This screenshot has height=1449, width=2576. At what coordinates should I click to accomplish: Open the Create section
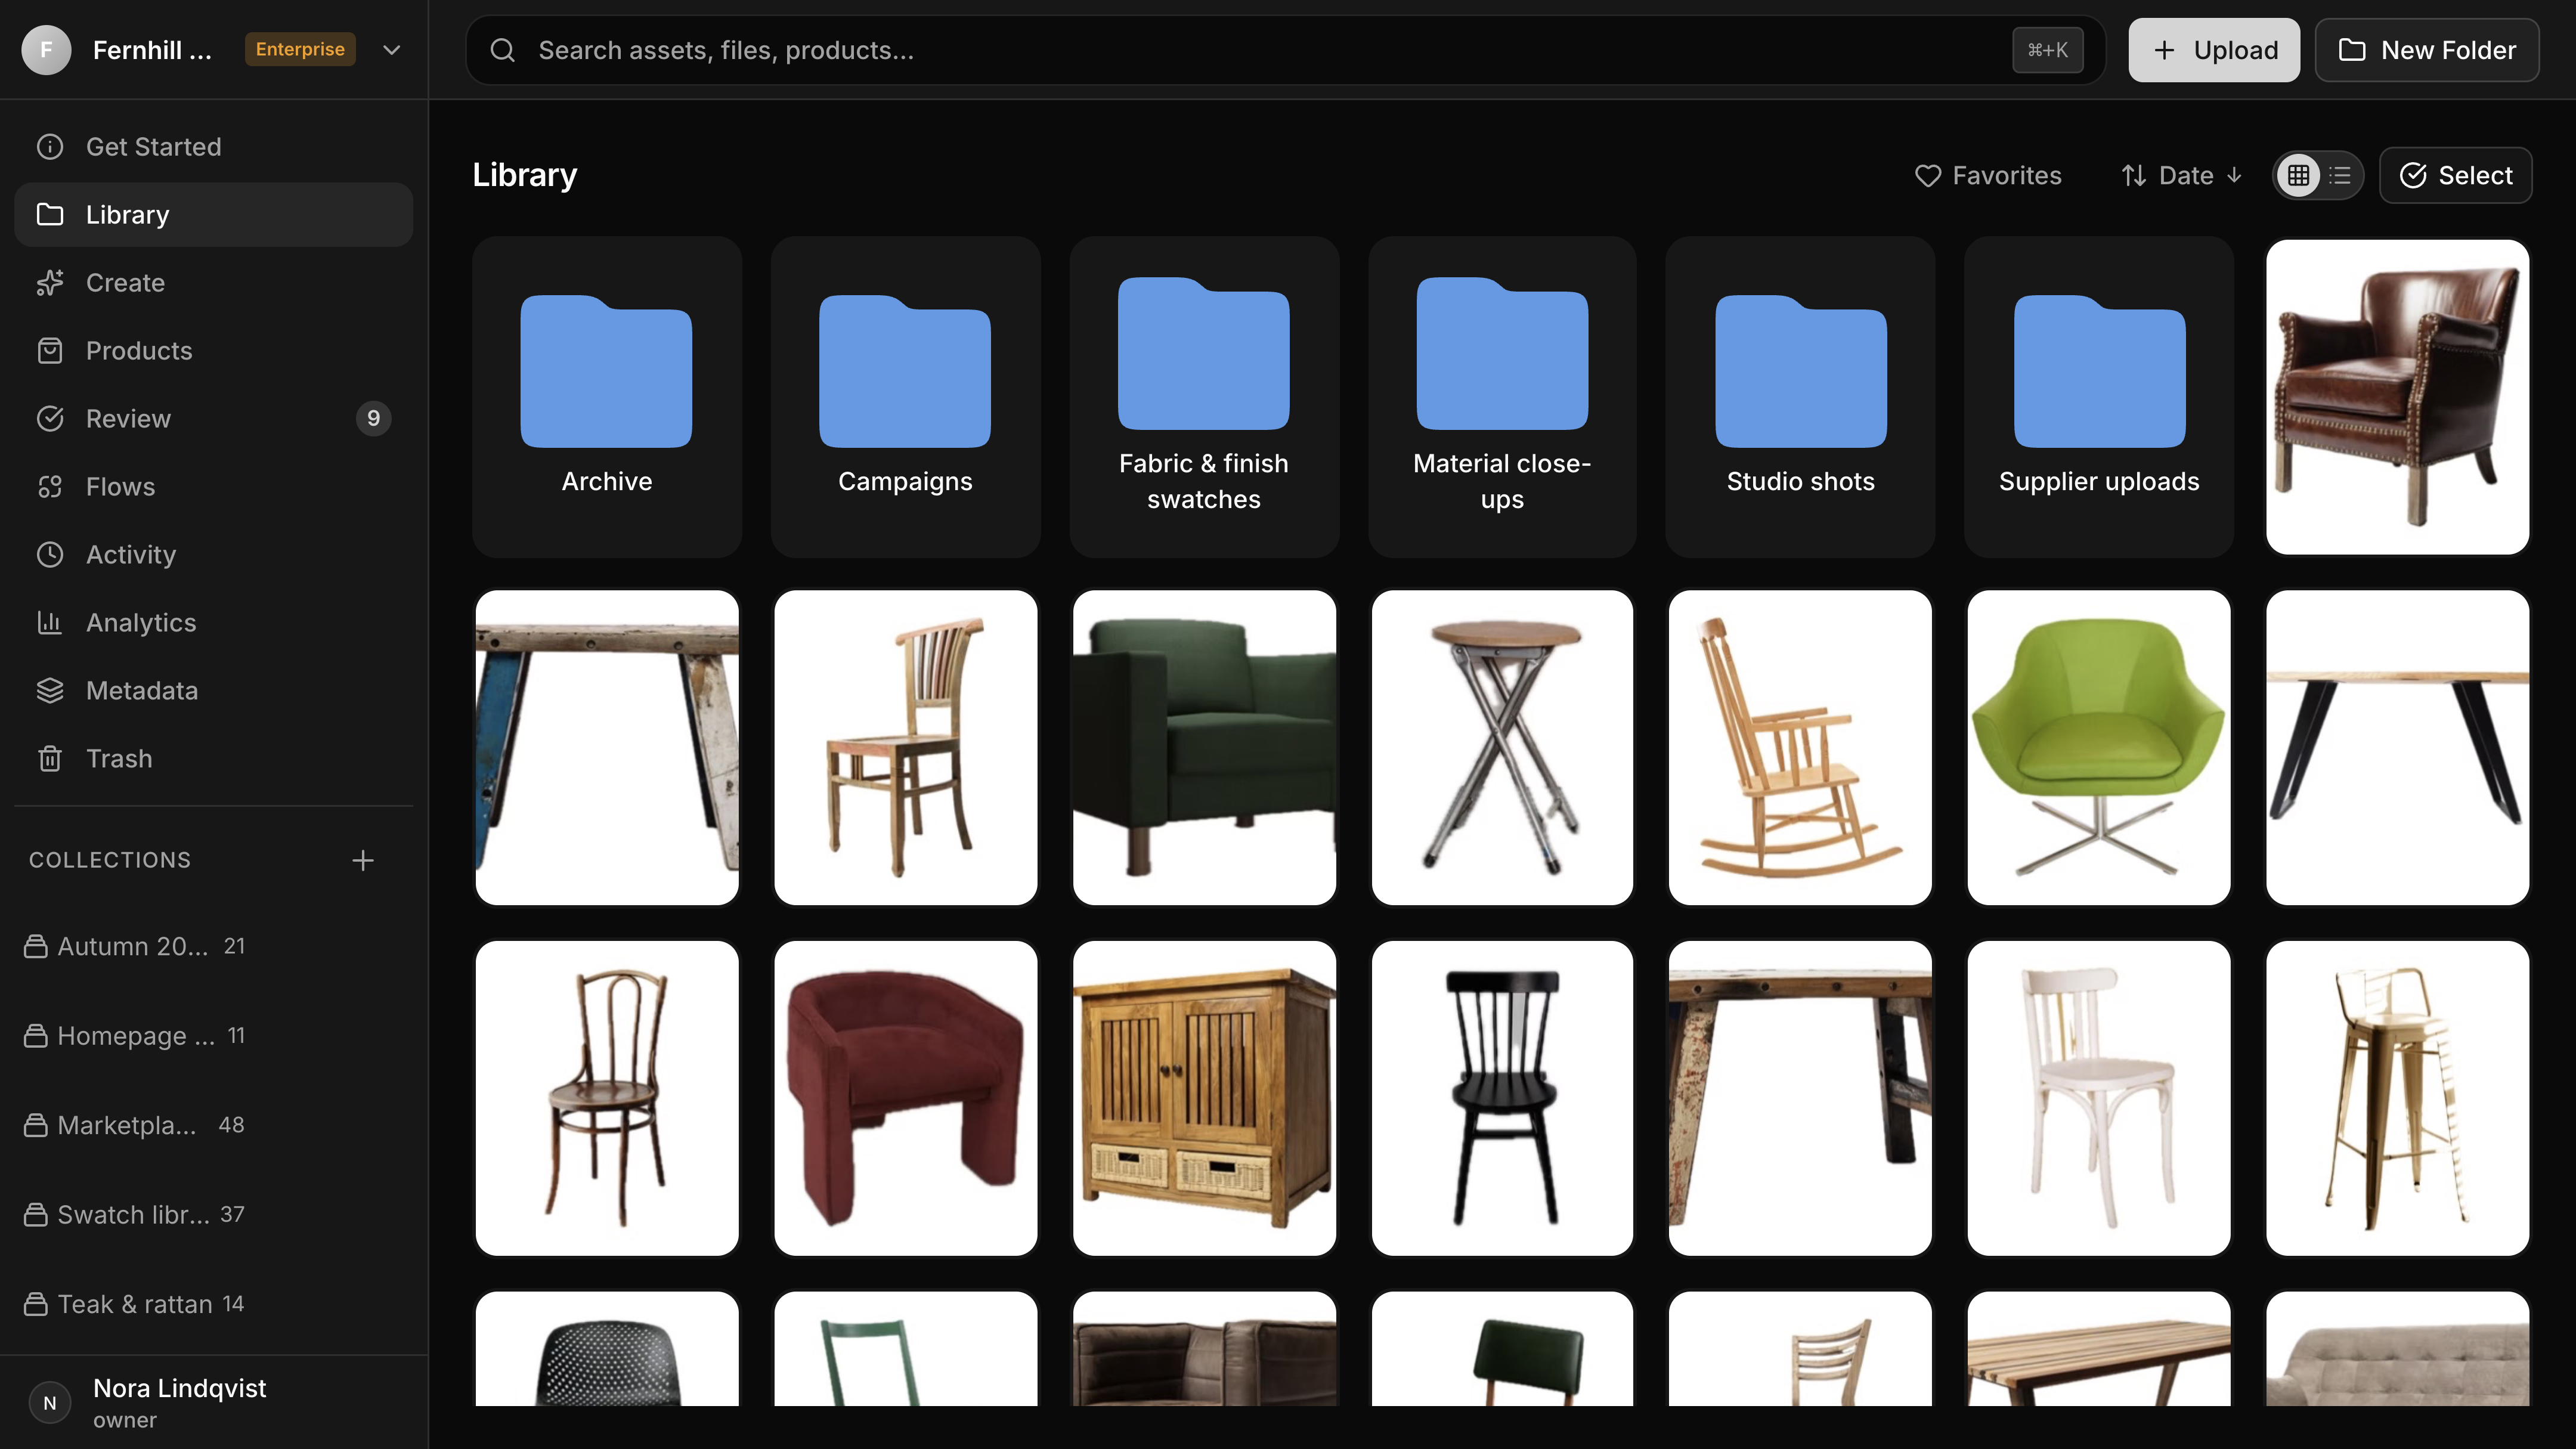point(214,283)
